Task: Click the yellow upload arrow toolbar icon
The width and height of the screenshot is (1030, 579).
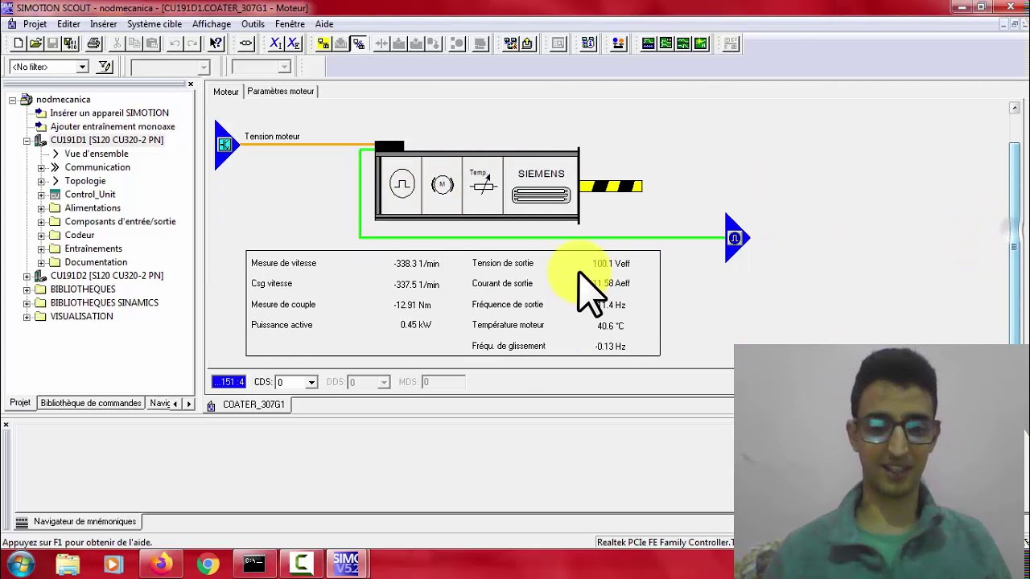Action: pyautogui.click(x=527, y=43)
